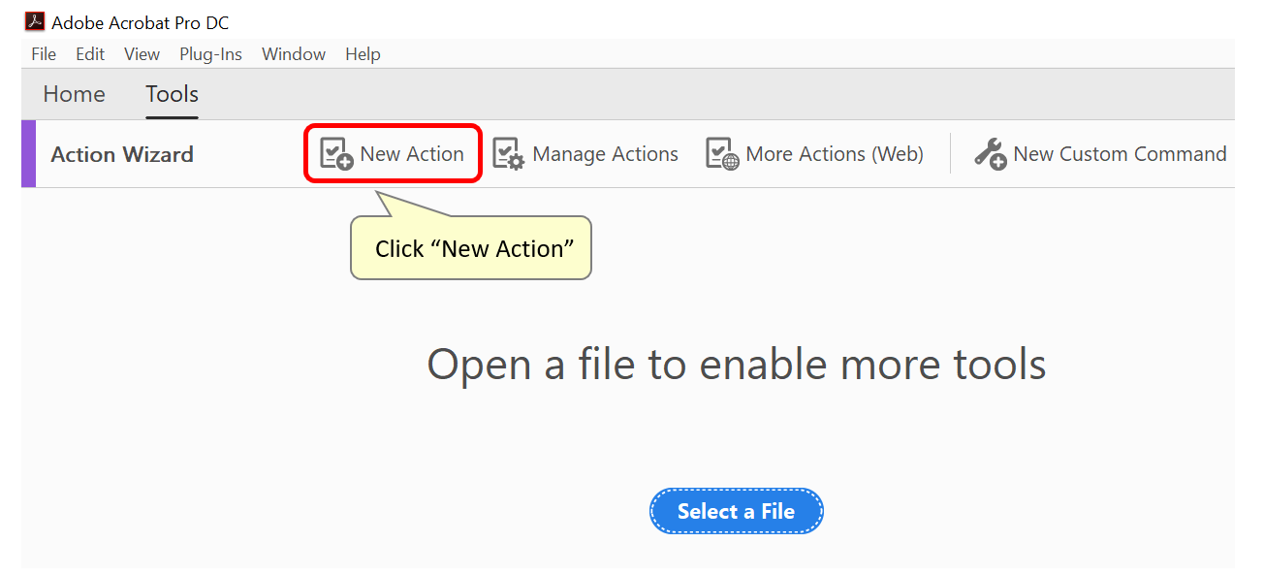Viewport: 1264px width, 574px height.
Task: Open the View menu
Action: 142,54
